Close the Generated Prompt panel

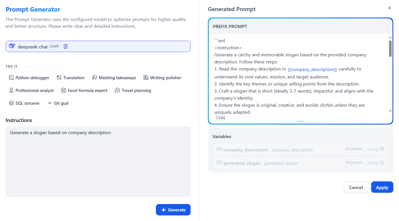click(x=390, y=8)
